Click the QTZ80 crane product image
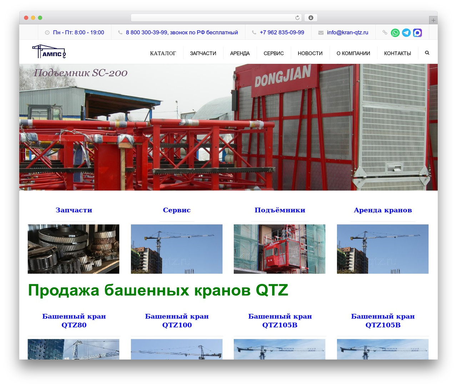 click(74, 349)
